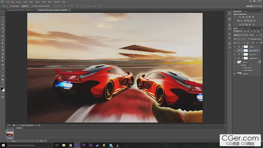Open the Image menu
The image size is (263, 148).
point(18,2)
